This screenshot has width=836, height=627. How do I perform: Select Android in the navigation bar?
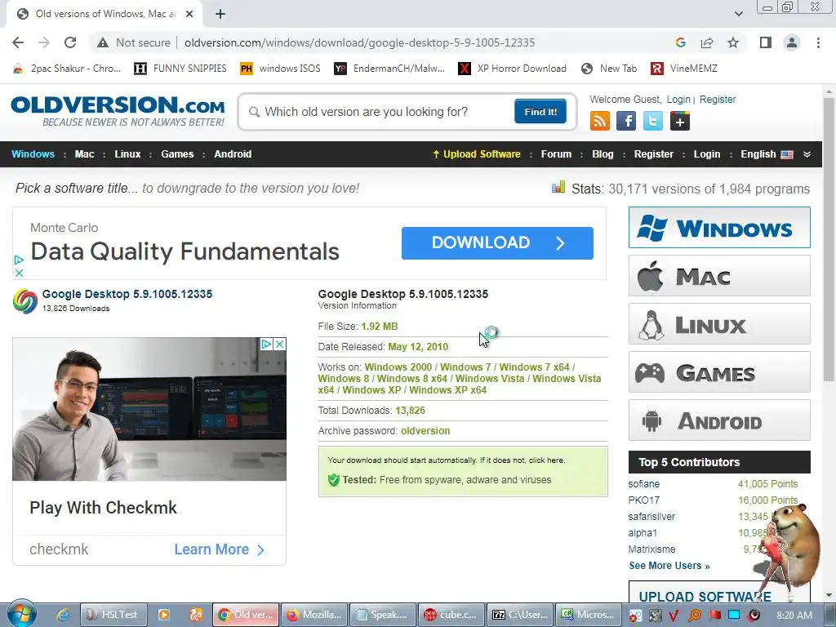233,154
